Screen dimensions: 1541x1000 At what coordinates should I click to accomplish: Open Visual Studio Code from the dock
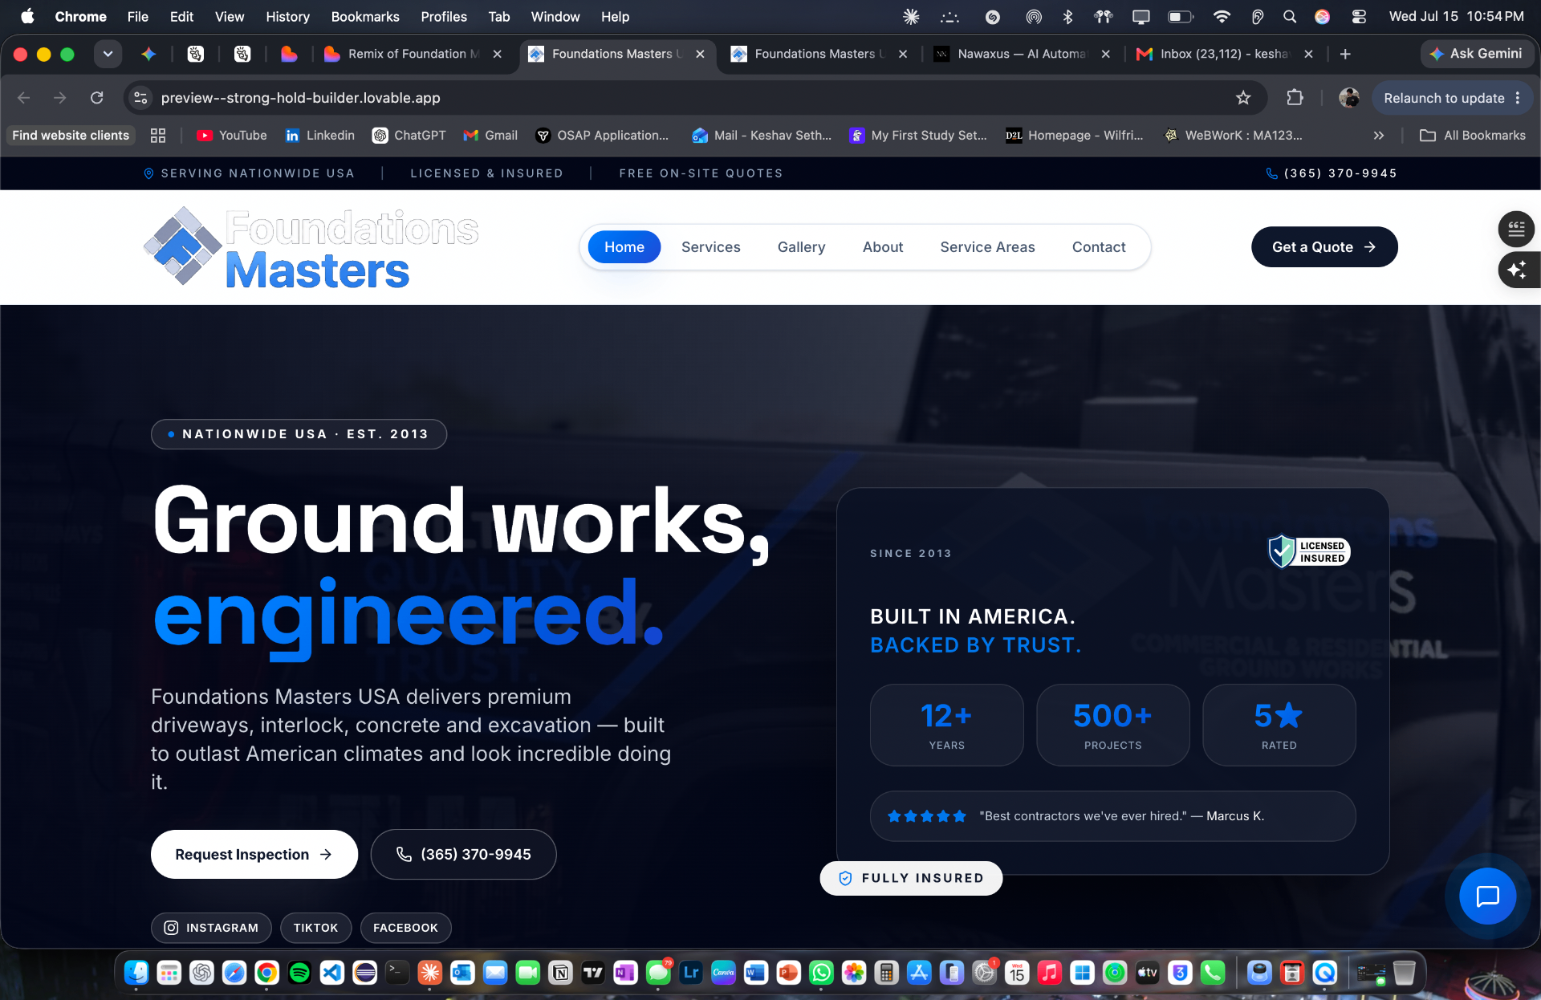tap(332, 973)
